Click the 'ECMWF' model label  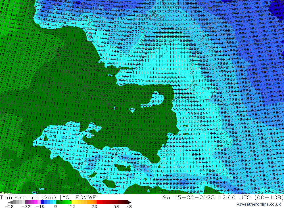(x=85, y=198)
